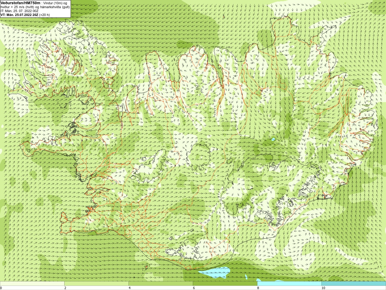The height and width of the screenshot is (290, 386).
Task: Click the scale label 4
Action: tap(129, 288)
